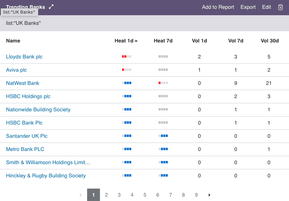Open Aviva plc link
The image size is (289, 201).
point(16,70)
